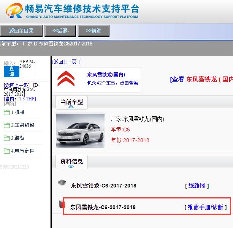This screenshot has width=233, height=228.
Task: Expand 2.车身维修 tree item
Action: click(x=23, y=125)
